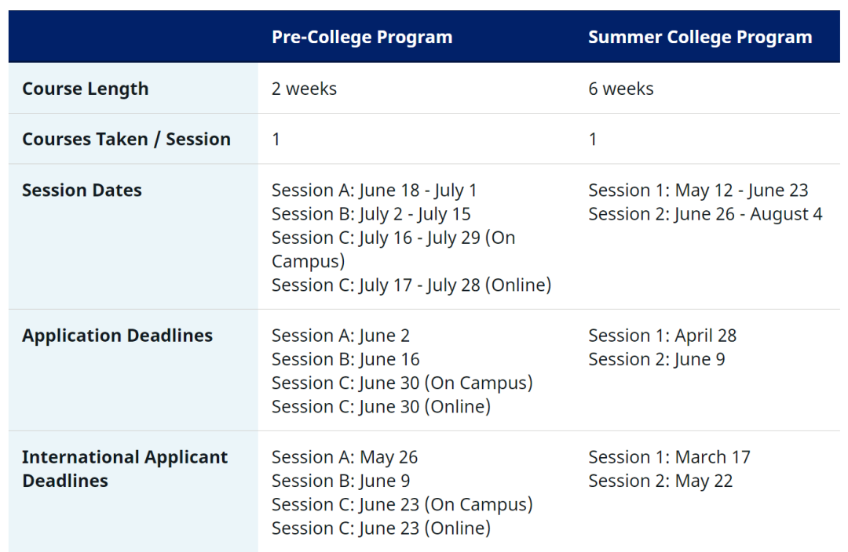
Task: Select "Session 2: June 26 - August 4"
Action: 705,213
